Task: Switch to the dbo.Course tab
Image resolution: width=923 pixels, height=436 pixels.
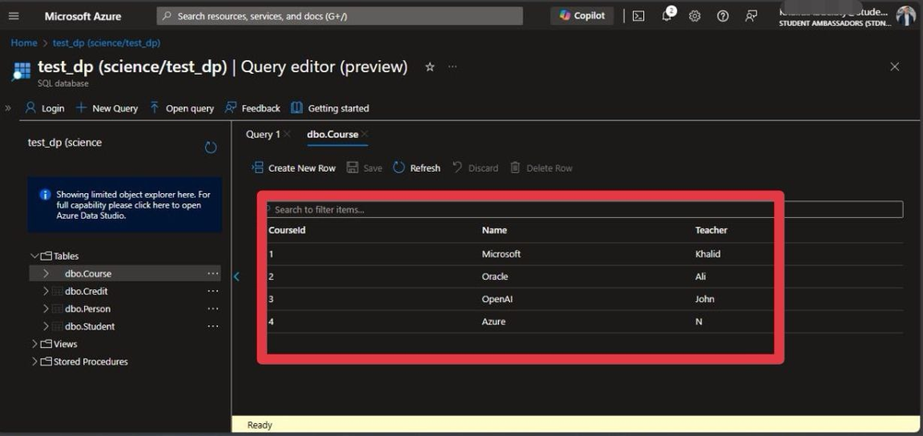Action: (x=333, y=134)
